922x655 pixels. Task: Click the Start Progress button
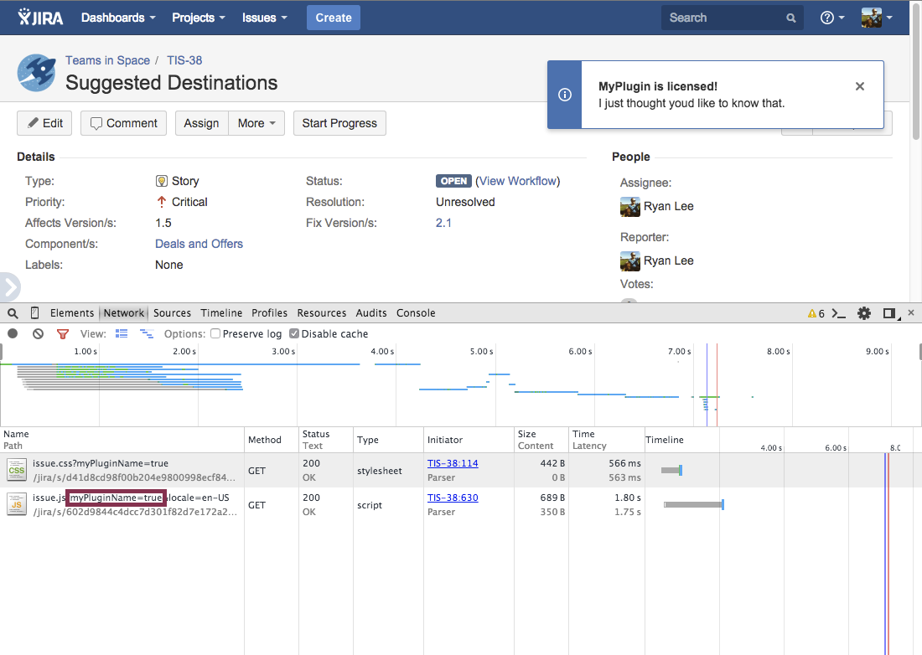(339, 123)
